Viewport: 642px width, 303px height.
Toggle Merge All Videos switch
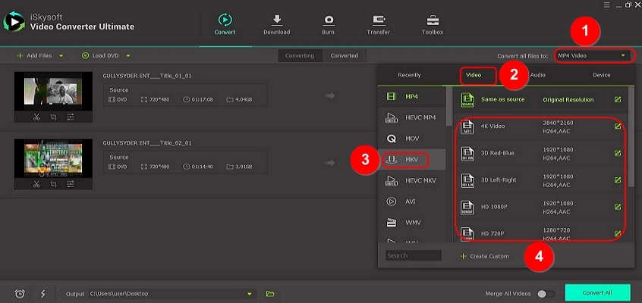point(546,294)
